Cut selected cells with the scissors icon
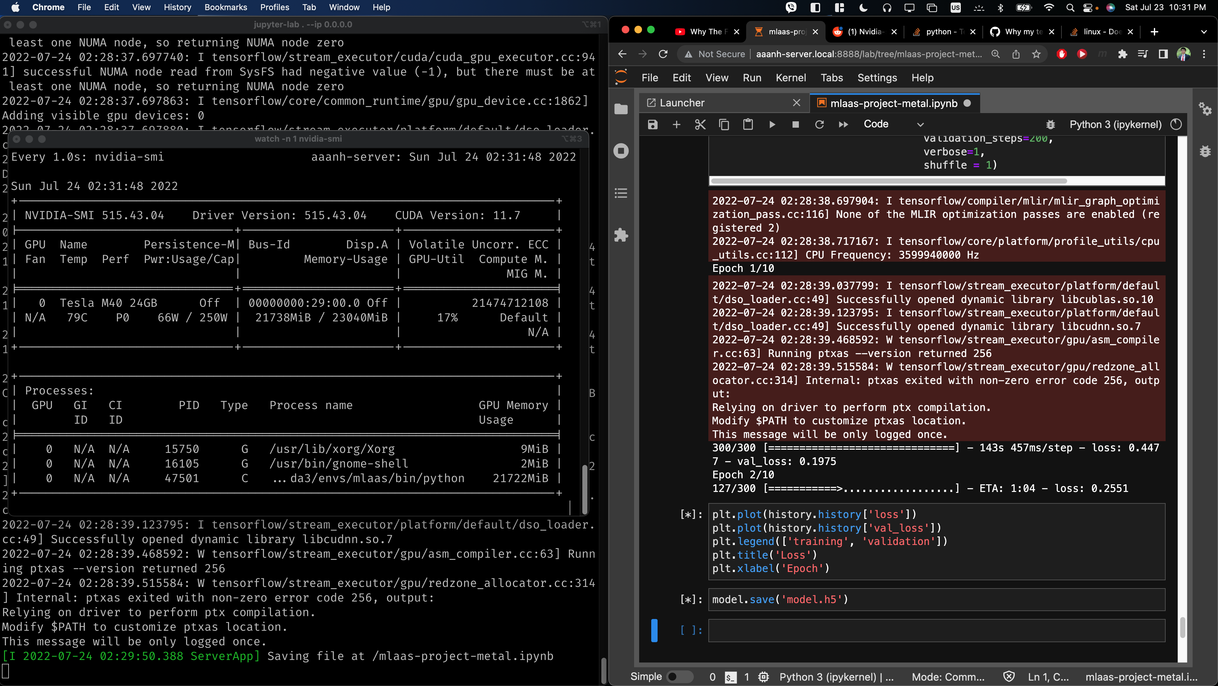This screenshot has width=1218, height=686. [700, 124]
